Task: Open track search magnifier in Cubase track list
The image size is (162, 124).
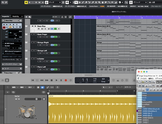Action: (70, 17)
